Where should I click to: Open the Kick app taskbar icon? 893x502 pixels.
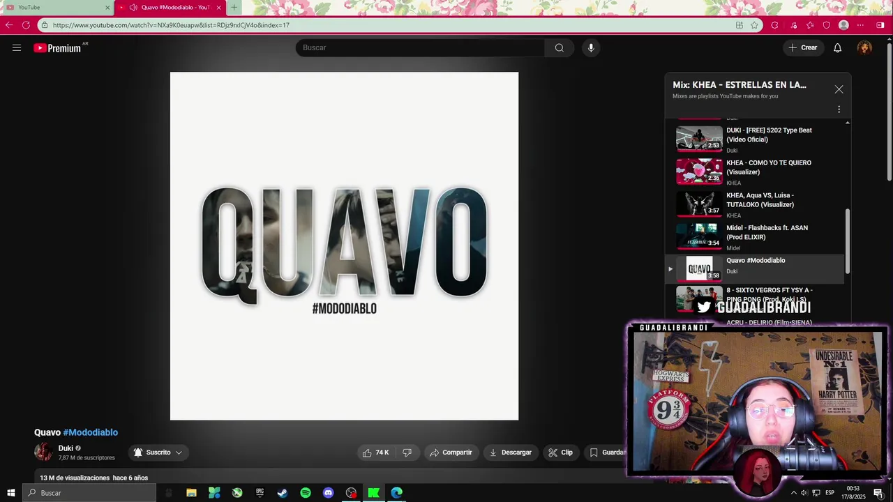pos(374,493)
